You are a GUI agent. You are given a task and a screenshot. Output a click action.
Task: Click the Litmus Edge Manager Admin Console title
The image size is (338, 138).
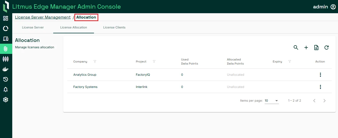(67, 7)
